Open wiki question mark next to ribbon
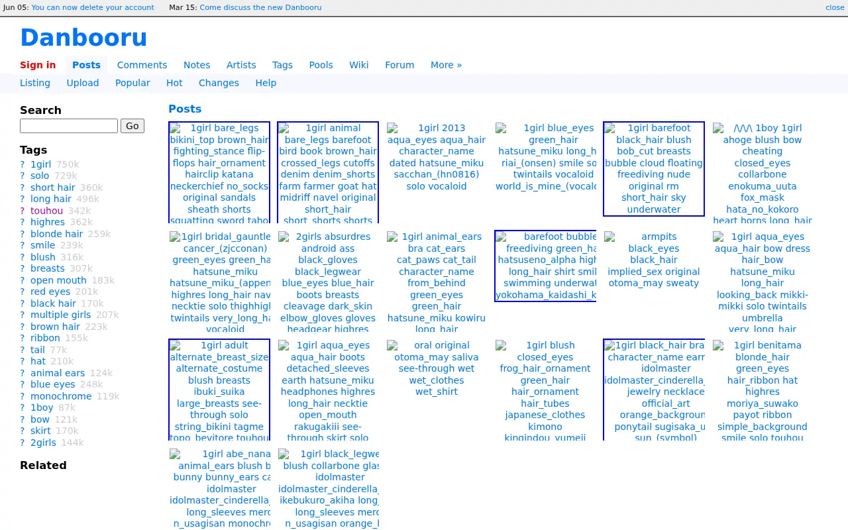Viewport: 848px width, 530px height. (x=22, y=338)
